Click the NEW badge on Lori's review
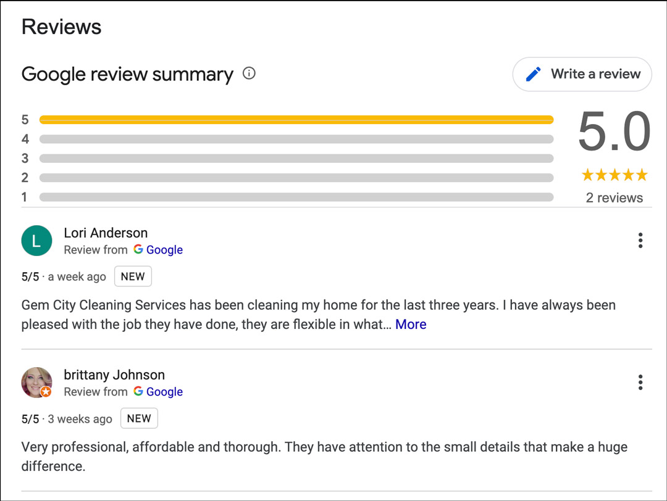 pos(133,276)
